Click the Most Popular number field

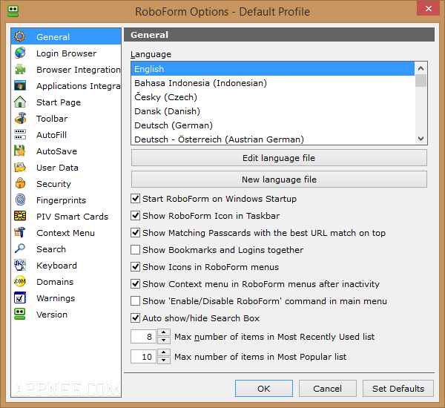143,356
